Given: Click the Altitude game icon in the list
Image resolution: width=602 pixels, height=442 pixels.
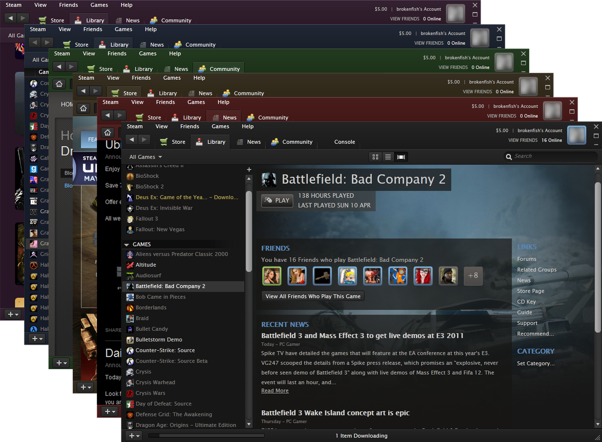Looking at the screenshot, I should click(130, 265).
